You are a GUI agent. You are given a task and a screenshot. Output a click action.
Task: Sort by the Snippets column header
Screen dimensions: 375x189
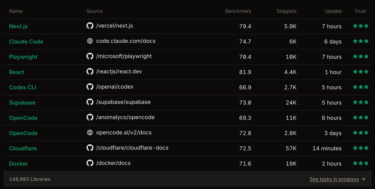point(287,11)
